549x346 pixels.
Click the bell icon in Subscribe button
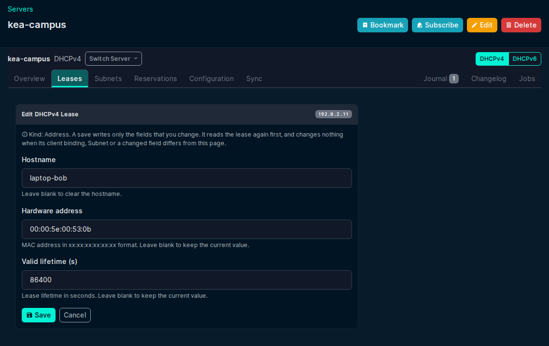tap(420, 25)
